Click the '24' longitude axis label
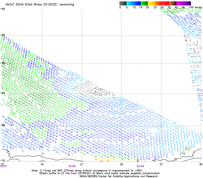203x178 pixels. coord(121,164)
